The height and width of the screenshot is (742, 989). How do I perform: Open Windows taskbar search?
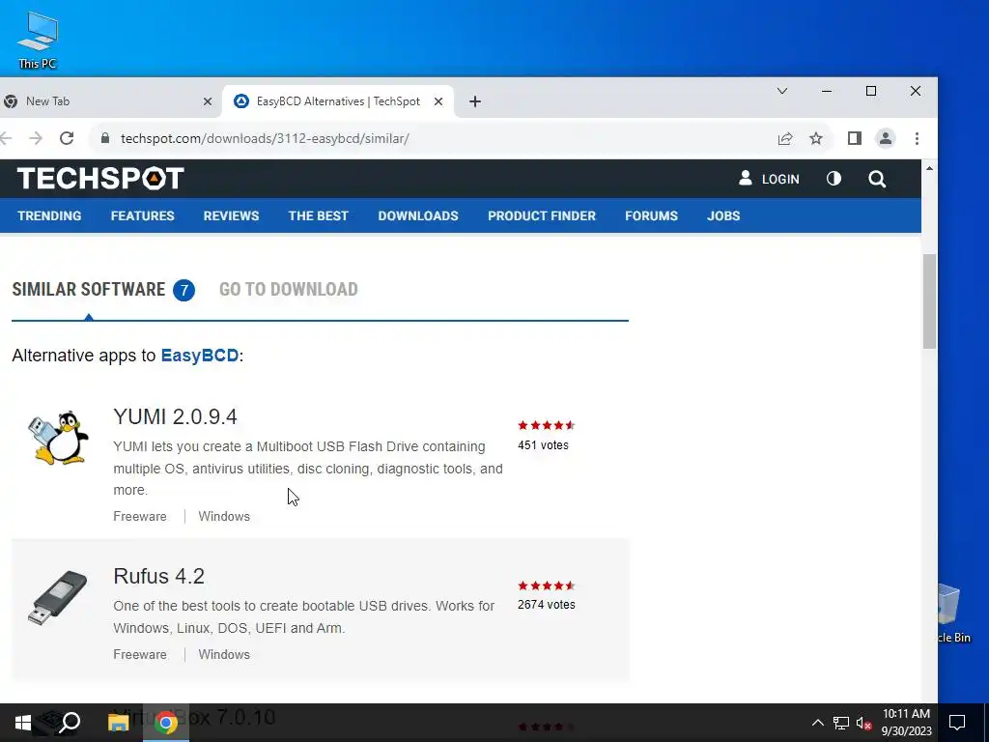(70, 723)
